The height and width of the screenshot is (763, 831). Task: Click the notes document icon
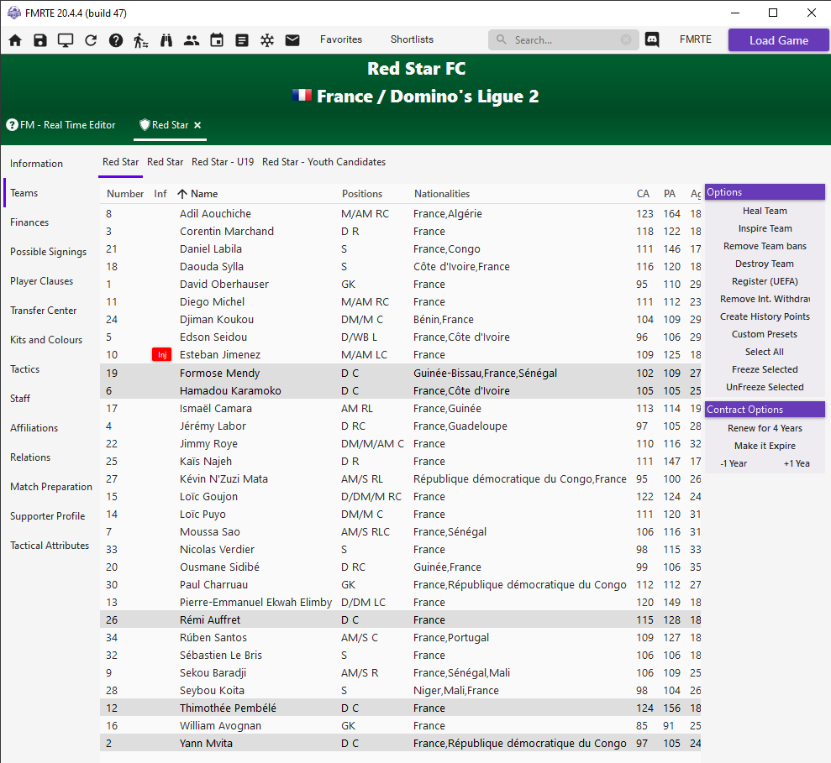click(242, 40)
